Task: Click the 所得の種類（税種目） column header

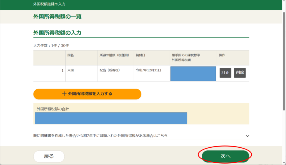Action: pyautogui.click(x=114, y=55)
